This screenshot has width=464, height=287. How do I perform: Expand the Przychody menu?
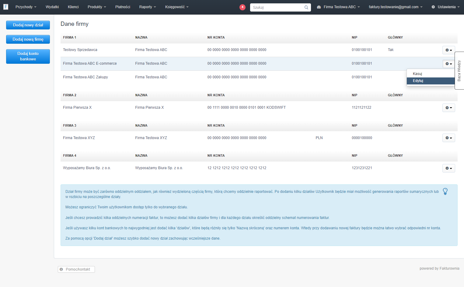tap(26, 7)
